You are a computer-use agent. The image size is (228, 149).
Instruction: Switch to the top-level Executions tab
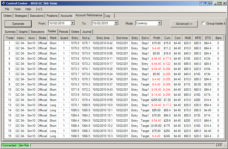[x=37, y=16]
